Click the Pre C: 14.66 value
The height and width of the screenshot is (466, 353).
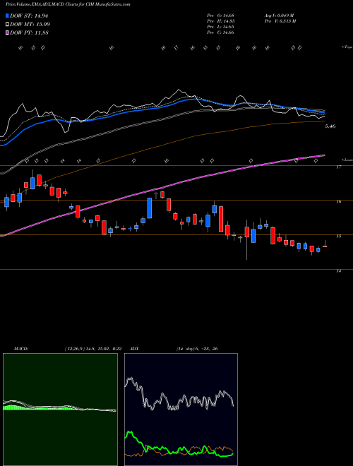tap(221, 32)
